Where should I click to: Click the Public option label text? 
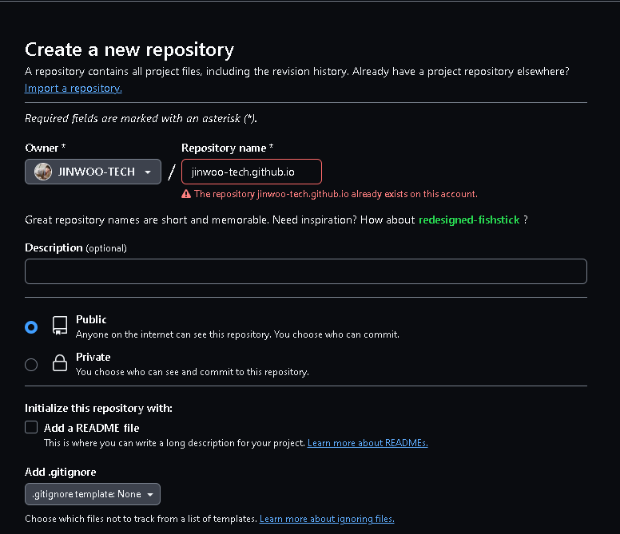[91, 319]
